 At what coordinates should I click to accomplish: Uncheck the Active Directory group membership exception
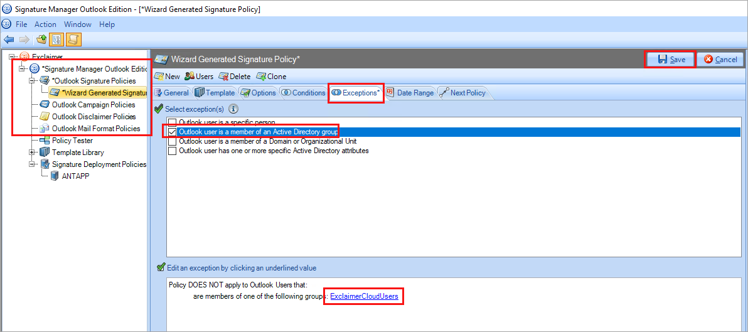point(172,132)
